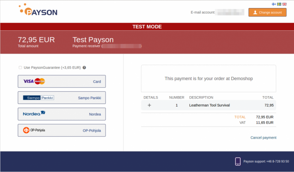Click the DESCRIPTION column header
The image size is (294, 172).
click(x=201, y=97)
